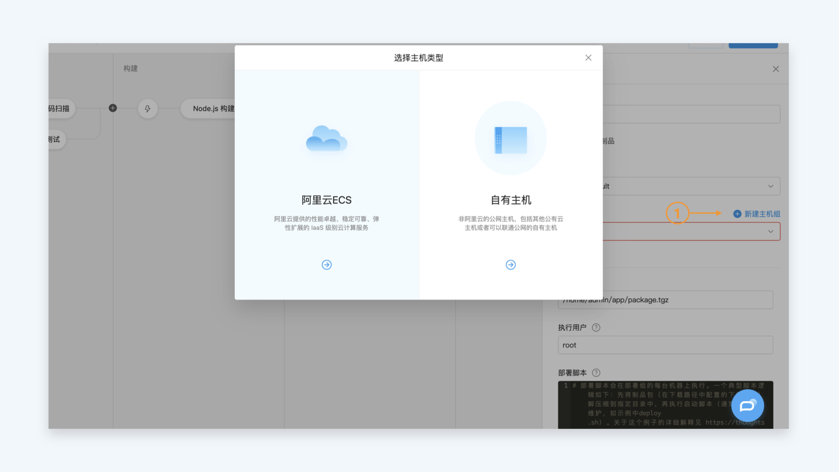Click the help icon next to 部署脚本
This screenshot has height=472, width=839.
596,373
